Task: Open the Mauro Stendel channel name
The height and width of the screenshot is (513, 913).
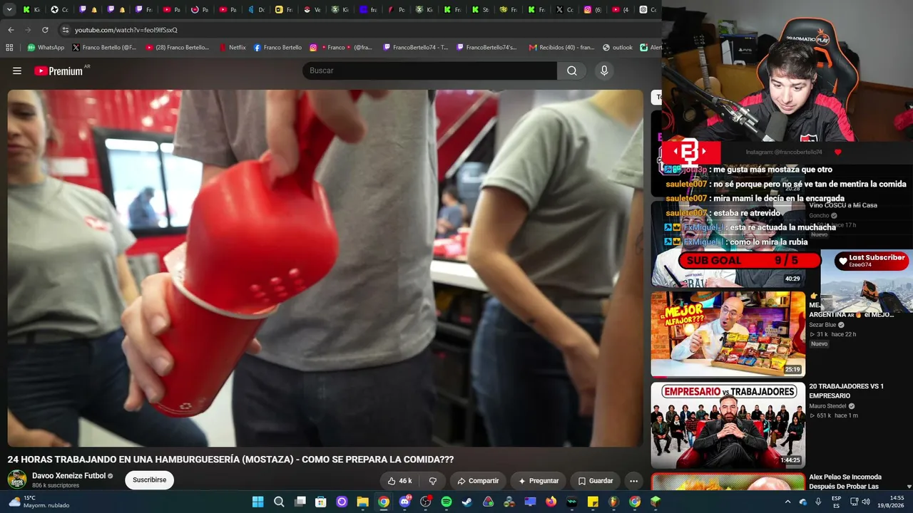Action: pos(827,406)
